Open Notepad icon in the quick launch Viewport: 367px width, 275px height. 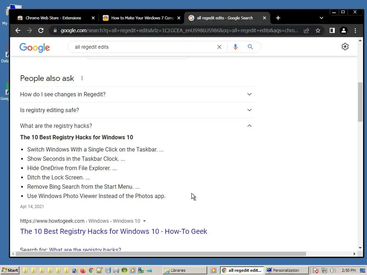tap(99, 271)
